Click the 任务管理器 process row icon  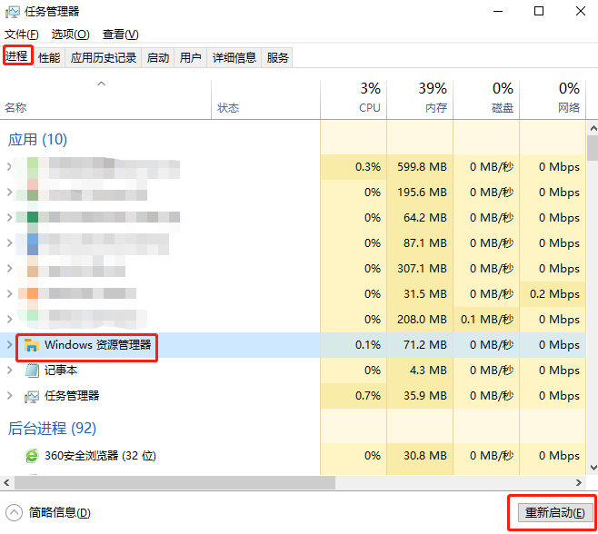tap(32, 396)
